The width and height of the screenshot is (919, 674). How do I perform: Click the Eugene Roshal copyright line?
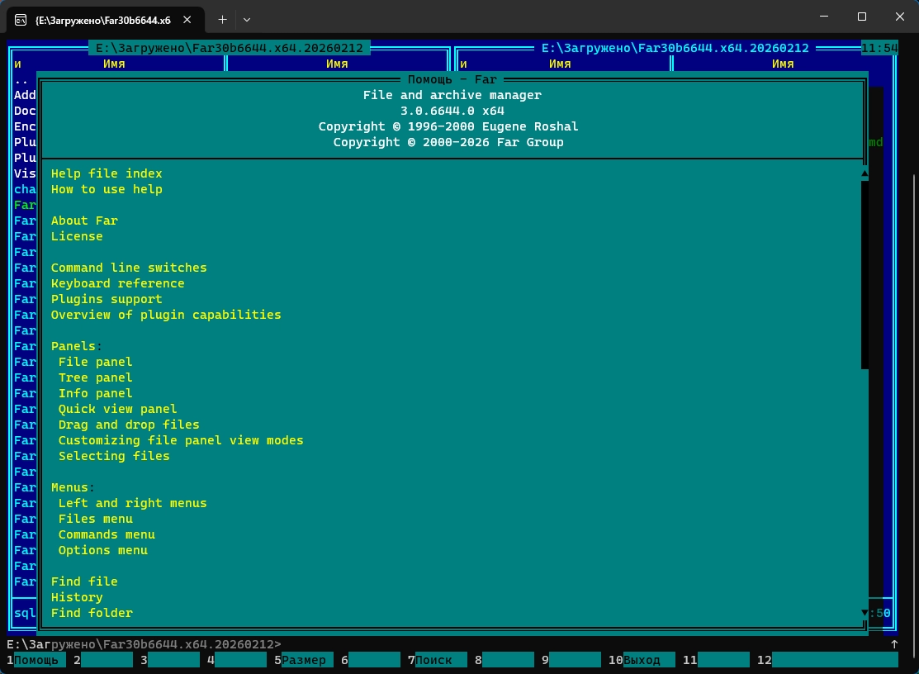coord(448,126)
